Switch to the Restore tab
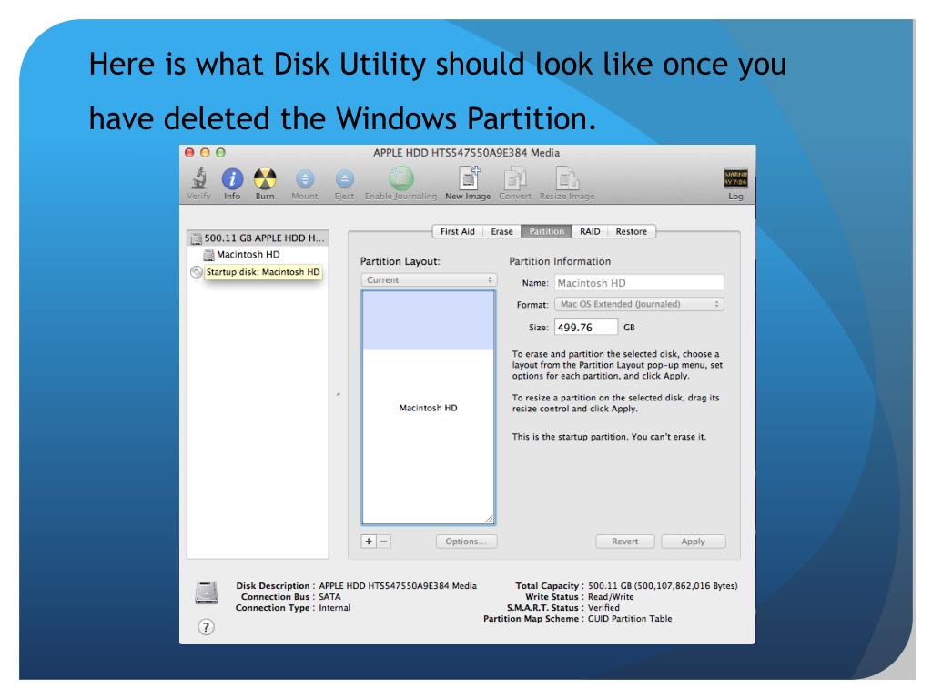Viewport: 932px width, 699px height. 632,231
